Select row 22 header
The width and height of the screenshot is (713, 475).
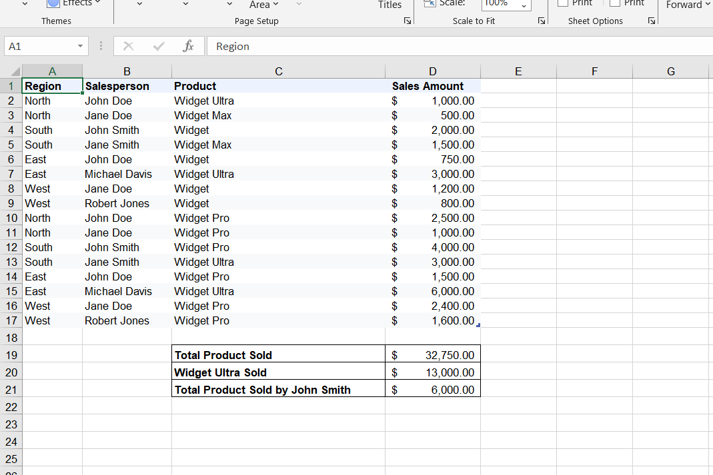tap(11, 407)
